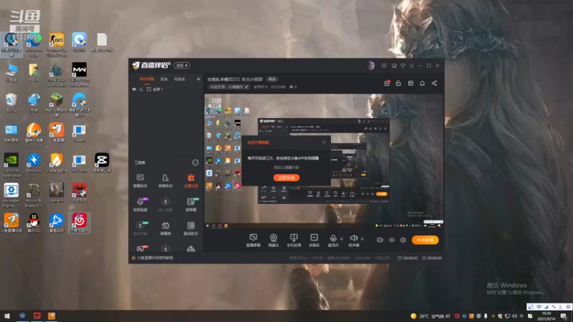
Task: Add 手机投屏 phone casting source
Action: [x=294, y=240]
